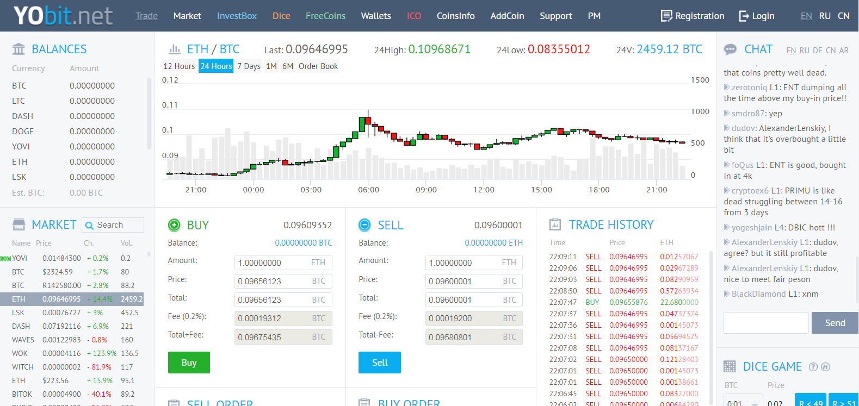Click the blue Sell minus icon
Viewport: 859px width, 406px height.
[x=364, y=225]
